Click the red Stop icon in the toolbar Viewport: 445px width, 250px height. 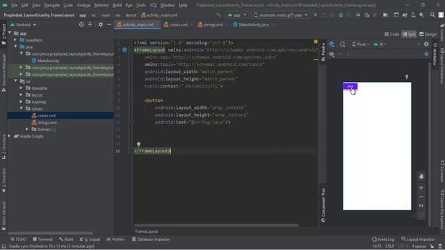375,15
